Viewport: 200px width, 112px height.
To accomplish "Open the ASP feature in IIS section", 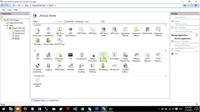I will pyautogui.click(x=37, y=56).
